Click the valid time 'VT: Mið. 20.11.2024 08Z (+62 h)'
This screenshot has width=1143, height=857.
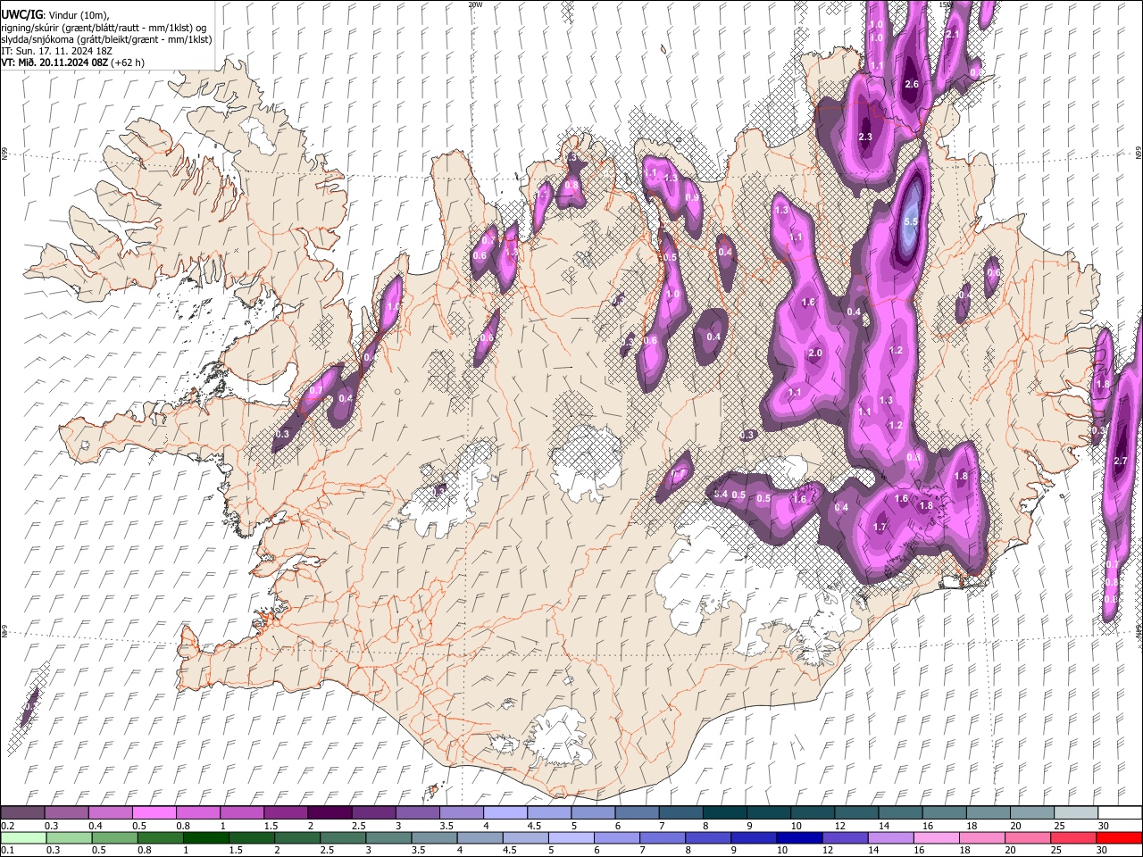pos(73,62)
